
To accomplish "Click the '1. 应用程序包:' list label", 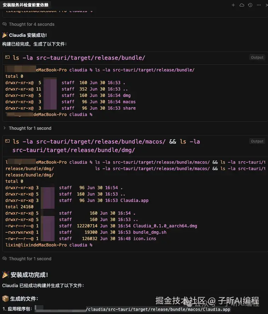I will [17, 309].
